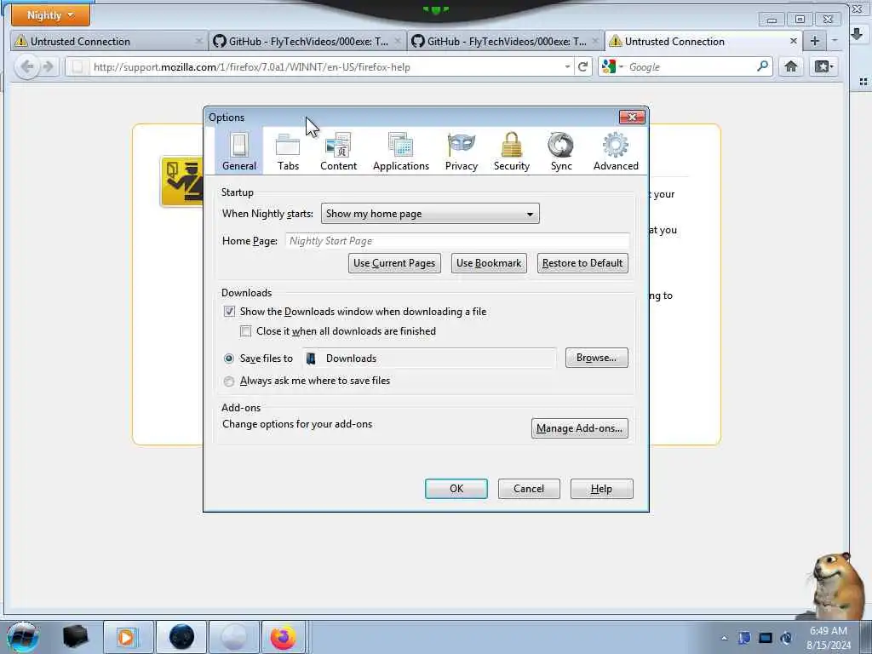Open the bookmarks toolbar button
Viewport: 872px width, 654px height.
[x=823, y=66]
